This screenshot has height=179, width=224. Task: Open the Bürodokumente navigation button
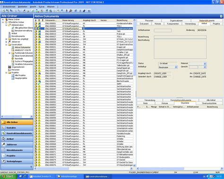17,150
